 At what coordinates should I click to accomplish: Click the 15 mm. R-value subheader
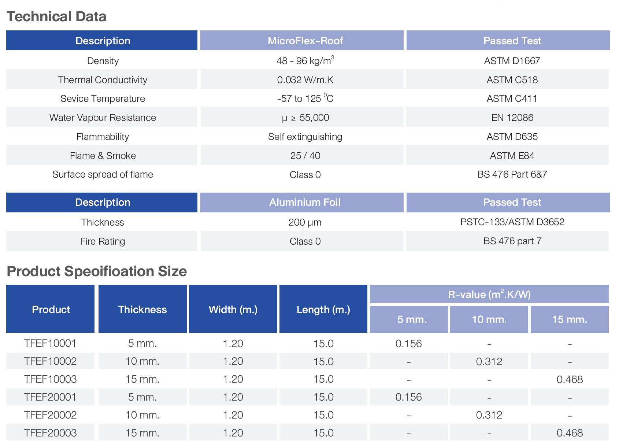[570, 319]
